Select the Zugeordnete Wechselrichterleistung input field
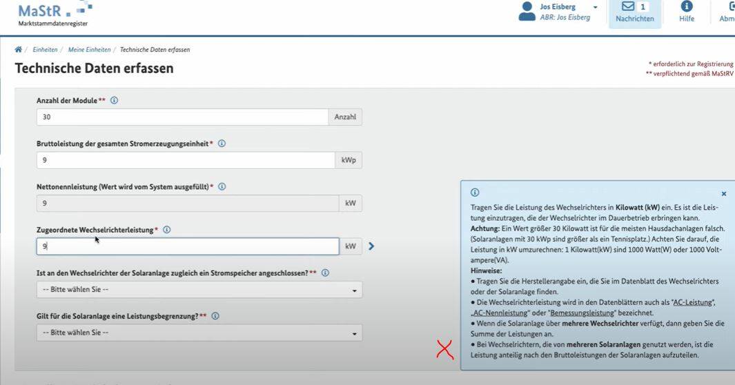The width and height of the screenshot is (735, 385). tap(188, 246)
